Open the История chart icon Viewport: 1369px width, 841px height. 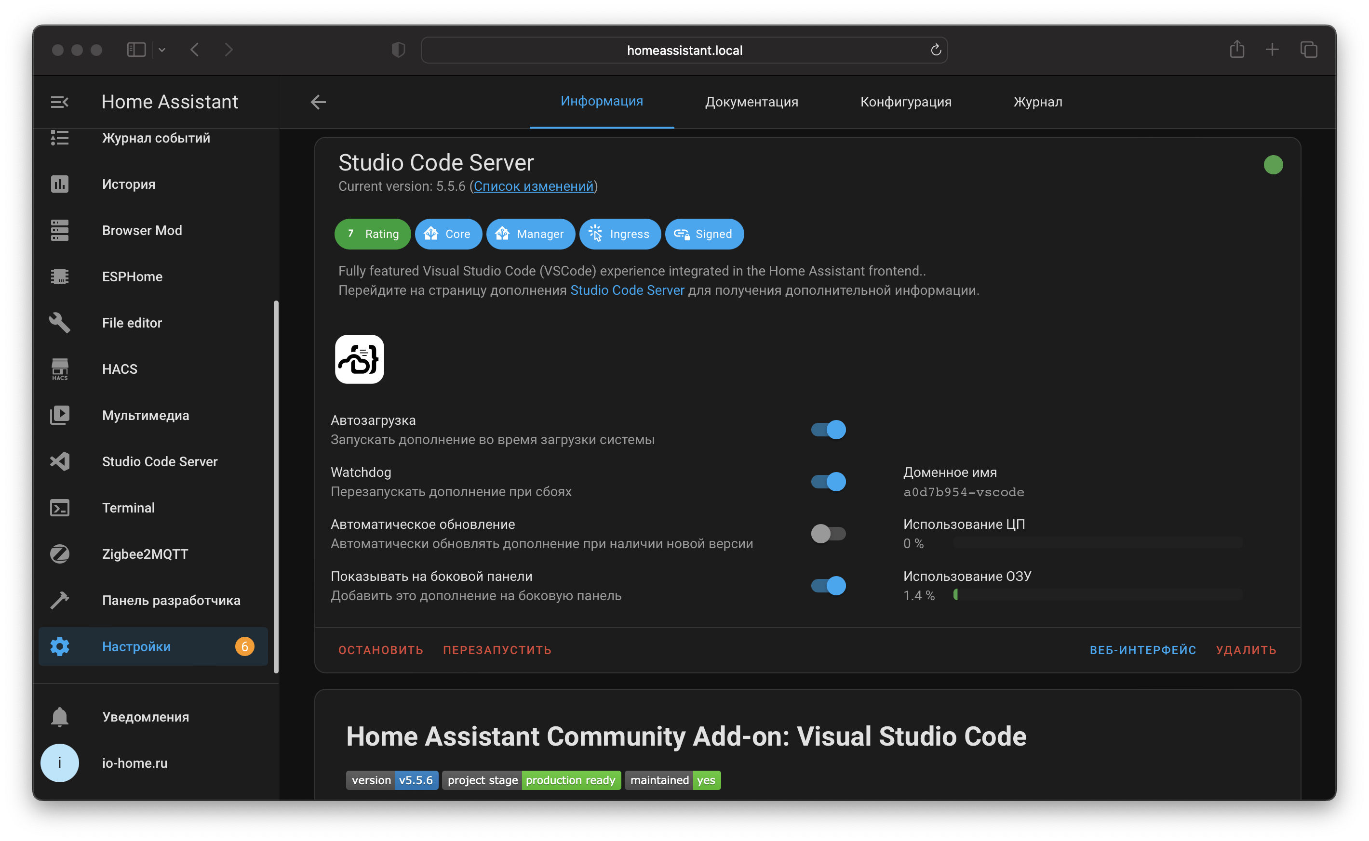coord(60,184)
